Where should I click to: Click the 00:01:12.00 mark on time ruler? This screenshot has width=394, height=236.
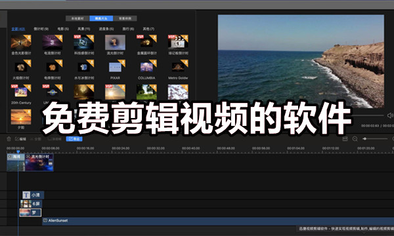click(x=331, y=148)
